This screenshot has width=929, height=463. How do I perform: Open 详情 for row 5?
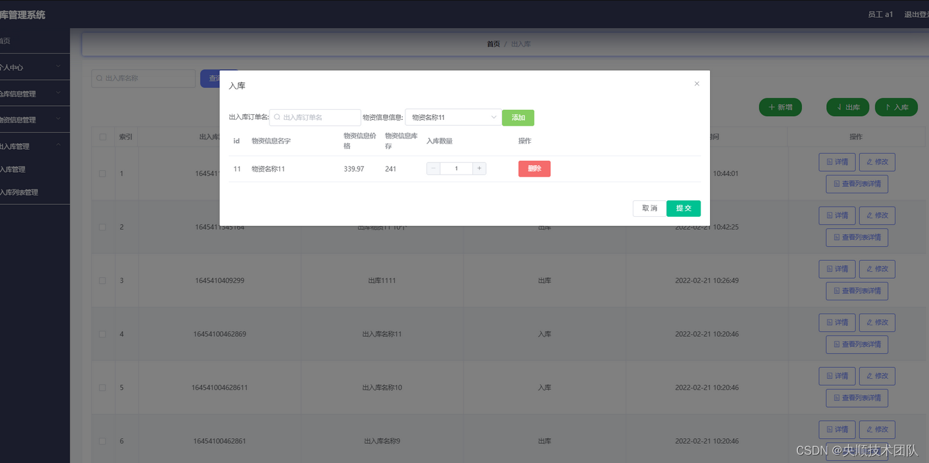coord(837,376)
